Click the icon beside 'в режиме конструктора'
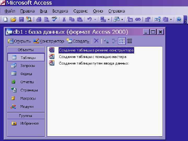Screen dimensions: 188x141 click(x=52, y=50)
